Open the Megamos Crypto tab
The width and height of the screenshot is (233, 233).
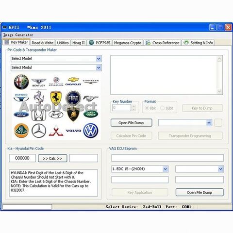pos(128,43)
